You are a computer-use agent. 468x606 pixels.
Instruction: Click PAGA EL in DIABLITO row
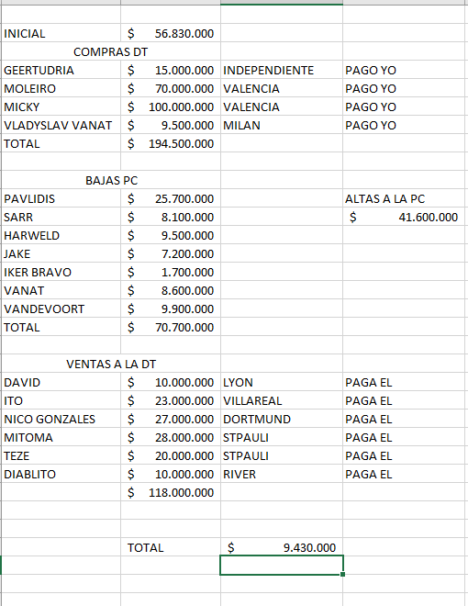coord(404,474)
